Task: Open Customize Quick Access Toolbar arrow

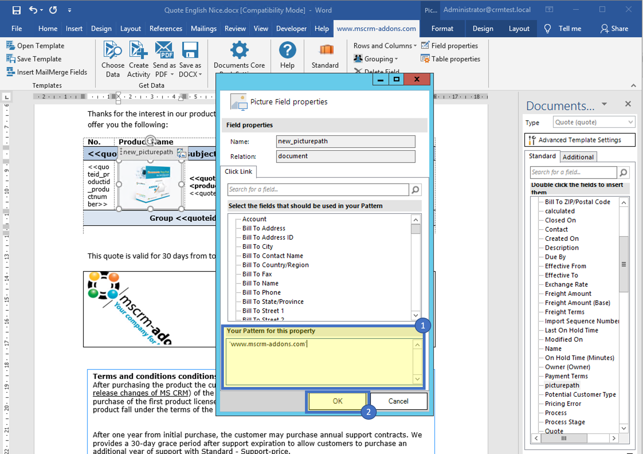Action: [x=69, y=10]
